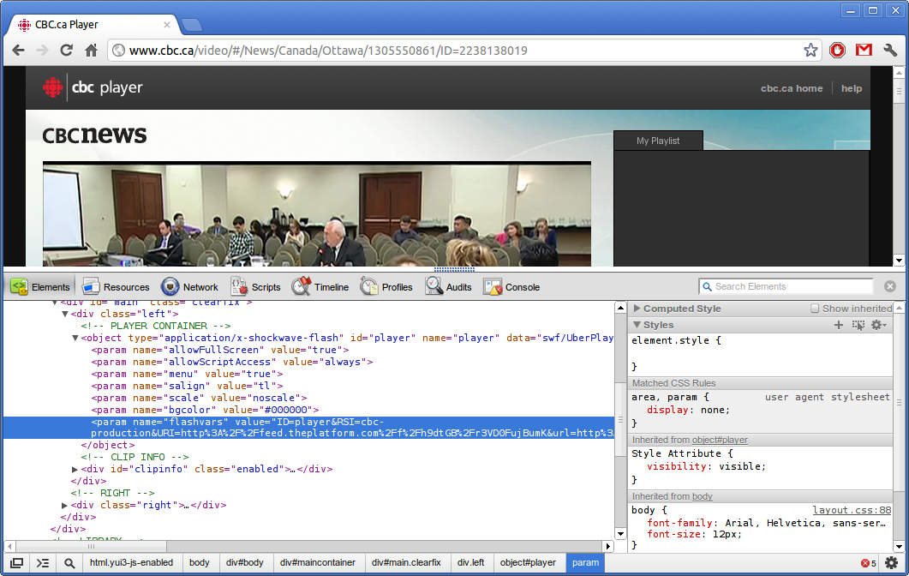Open the cbc.ca home link

click(792, 88)
